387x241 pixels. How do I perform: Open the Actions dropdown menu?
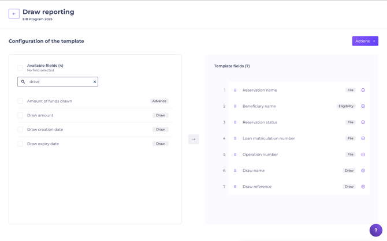(365, 41)
